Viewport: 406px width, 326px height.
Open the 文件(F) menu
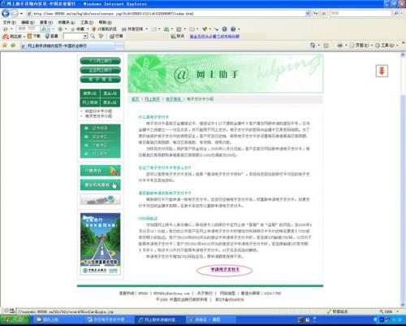(10, 23)
